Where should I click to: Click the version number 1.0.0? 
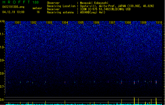click(36, 2)
